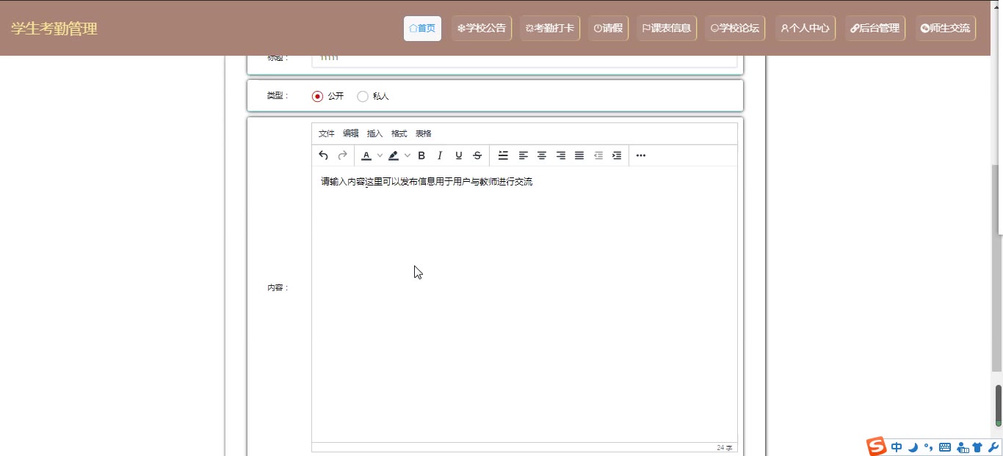Image resolution: width=1003 pixels, height=456 pixels.
Task: Justify the text
Action: pos(579,155)
